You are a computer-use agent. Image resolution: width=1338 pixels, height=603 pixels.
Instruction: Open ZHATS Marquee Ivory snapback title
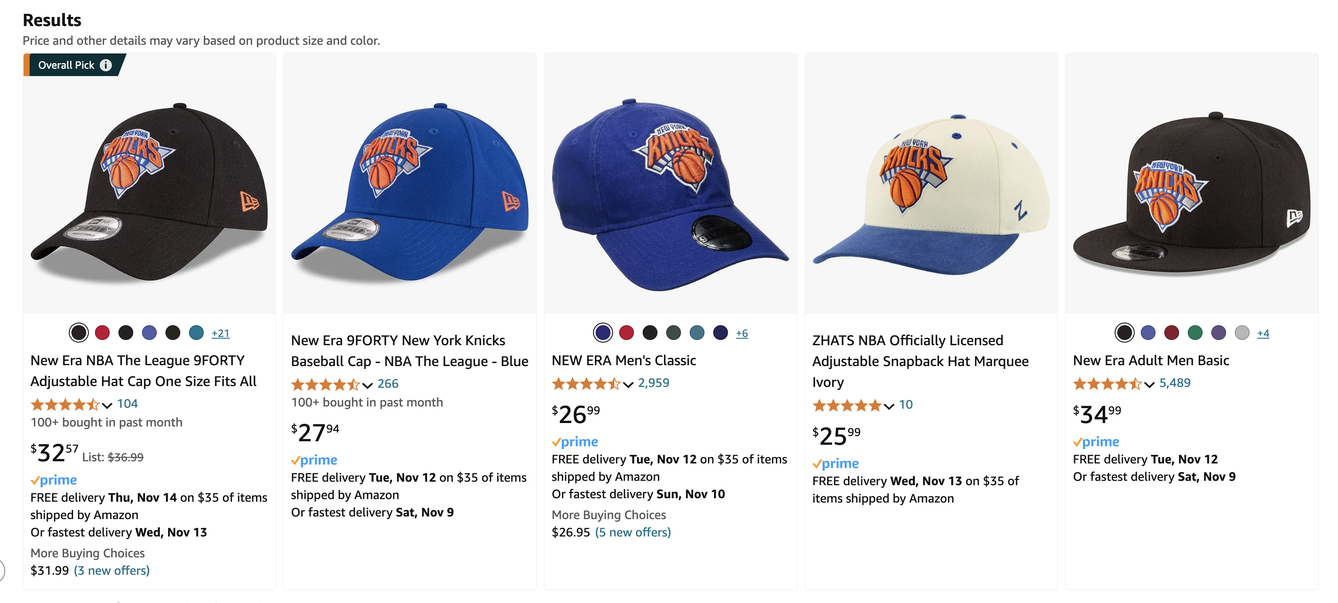920,361
